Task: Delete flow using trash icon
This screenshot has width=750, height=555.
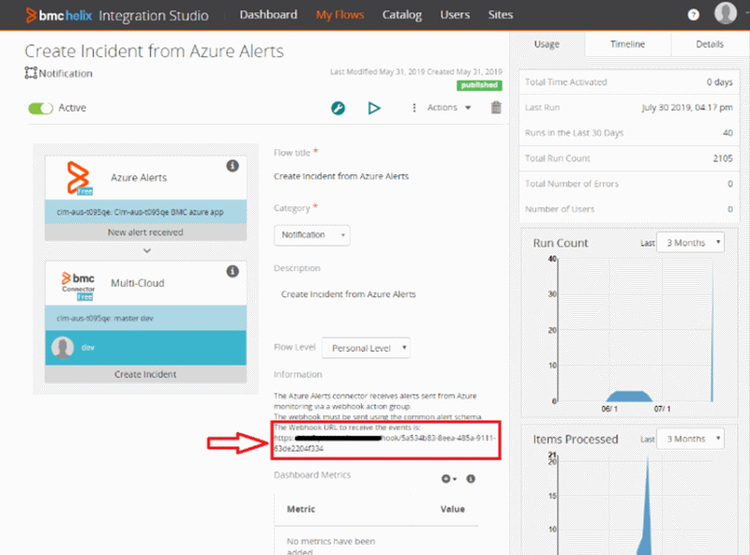Action: (496, 108)
